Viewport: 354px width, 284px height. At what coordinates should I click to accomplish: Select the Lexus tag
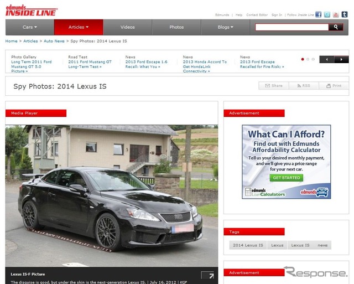[x=277, y=245]
